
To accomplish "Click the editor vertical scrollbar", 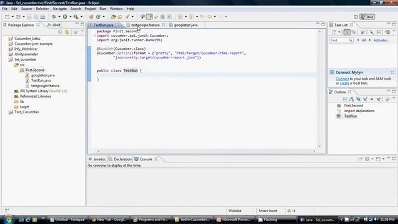I will tap(320, 89).
